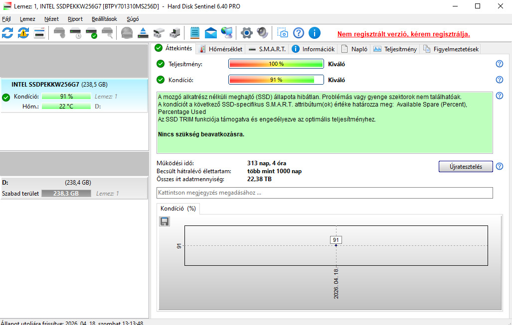The height and width of the screenshot is (325, 512).
Task: Click the 2026. 04. 18. date label on graph
Action: tap(336, 284)
